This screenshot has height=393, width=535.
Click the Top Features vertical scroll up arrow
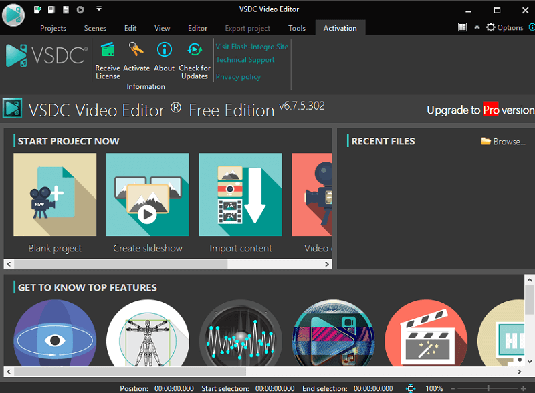tap(530, 280)
